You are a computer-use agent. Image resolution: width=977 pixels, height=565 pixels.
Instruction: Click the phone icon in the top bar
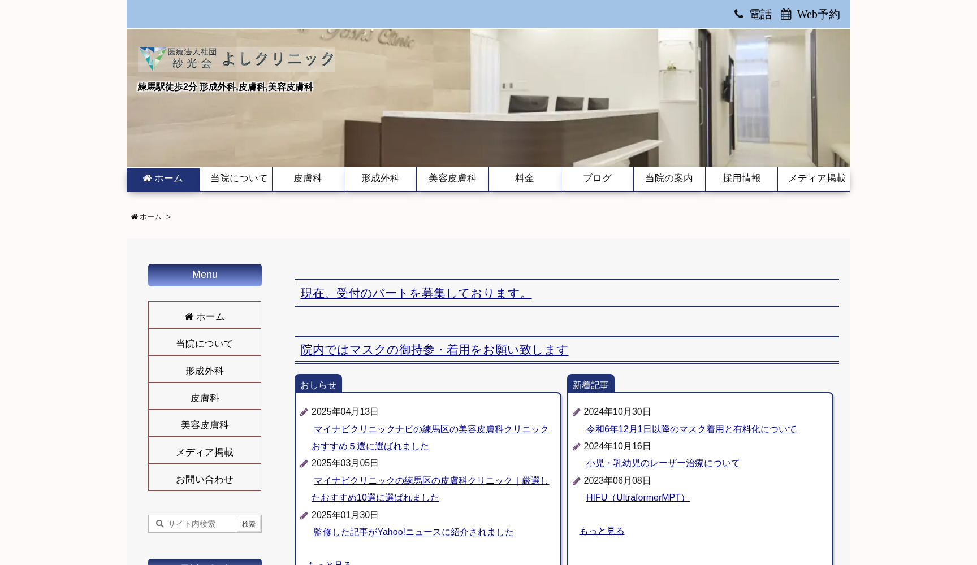tap(739, 14)
